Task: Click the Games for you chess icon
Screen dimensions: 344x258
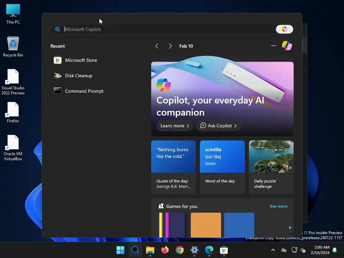Action: pos(161,206)
